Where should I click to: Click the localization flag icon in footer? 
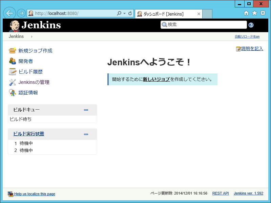(x=11, y=194)
